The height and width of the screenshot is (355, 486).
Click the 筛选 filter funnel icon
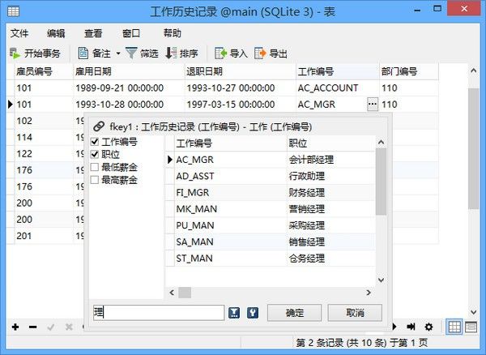131,53
